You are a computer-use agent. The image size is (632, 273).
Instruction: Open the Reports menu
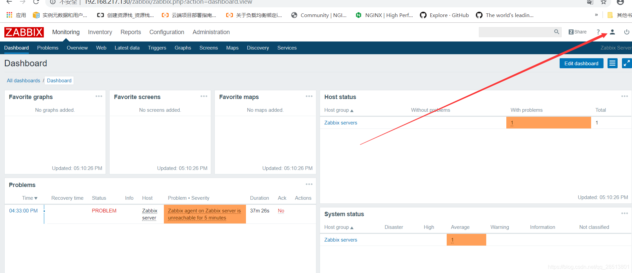pyautogui.click(x=131, y=32)
